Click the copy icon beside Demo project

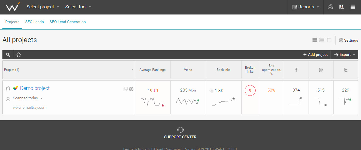(x=126, y=89)
